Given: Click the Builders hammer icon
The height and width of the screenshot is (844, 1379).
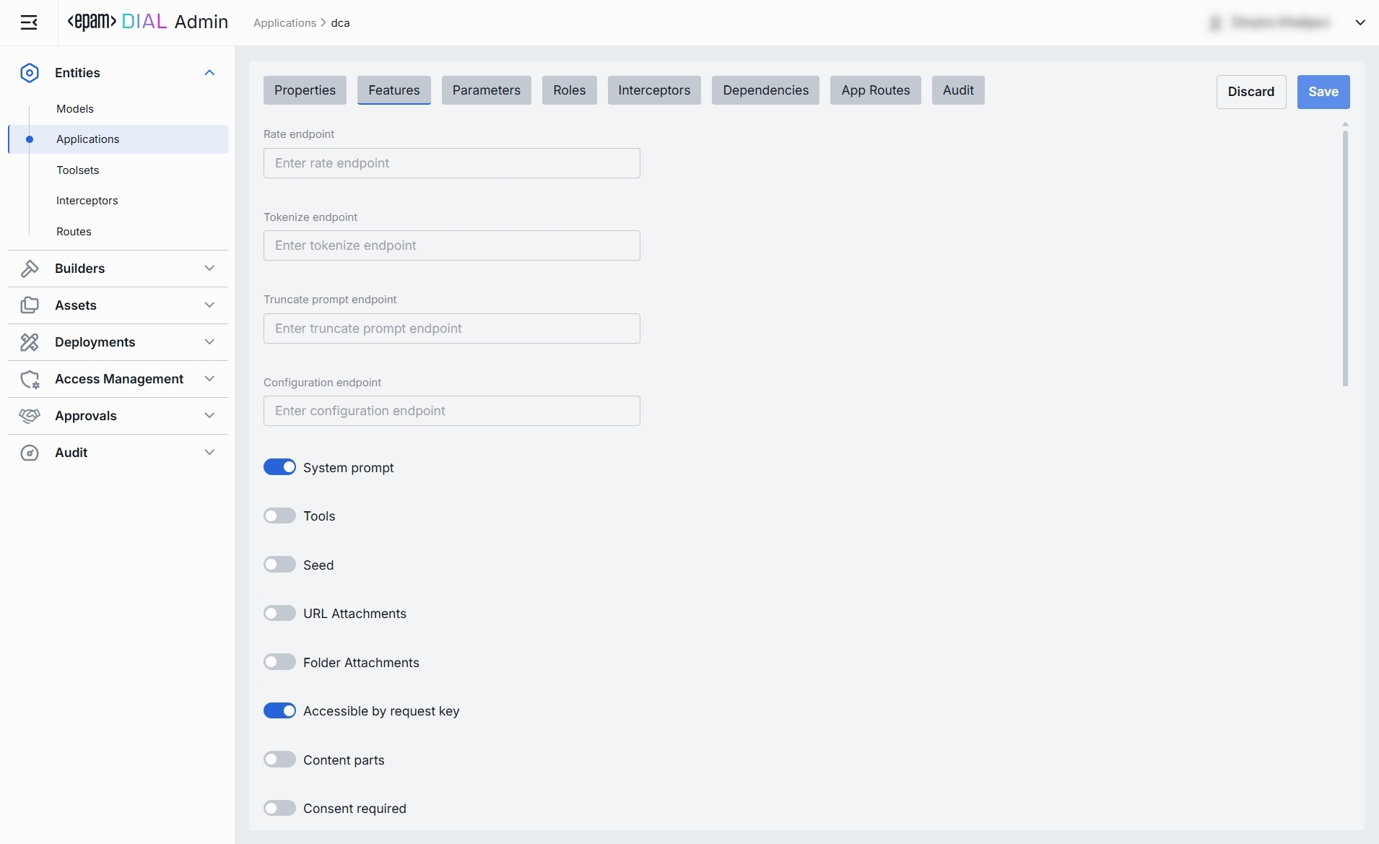Looking at the screenshot, I should (x=30, y=269).
